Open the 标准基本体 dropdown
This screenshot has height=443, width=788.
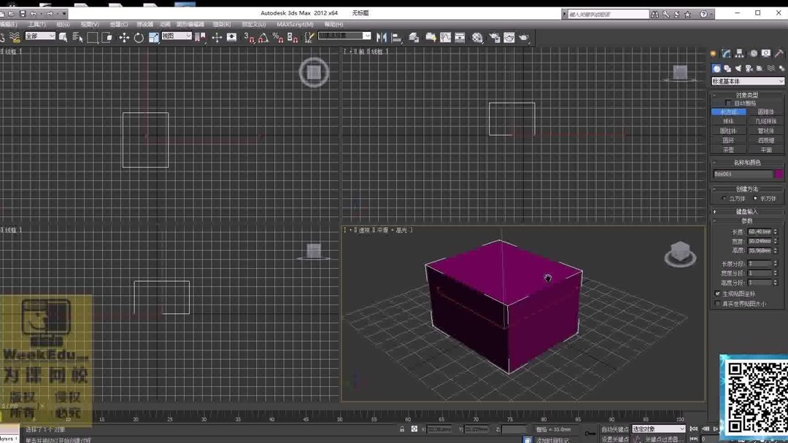pos(747,81)
